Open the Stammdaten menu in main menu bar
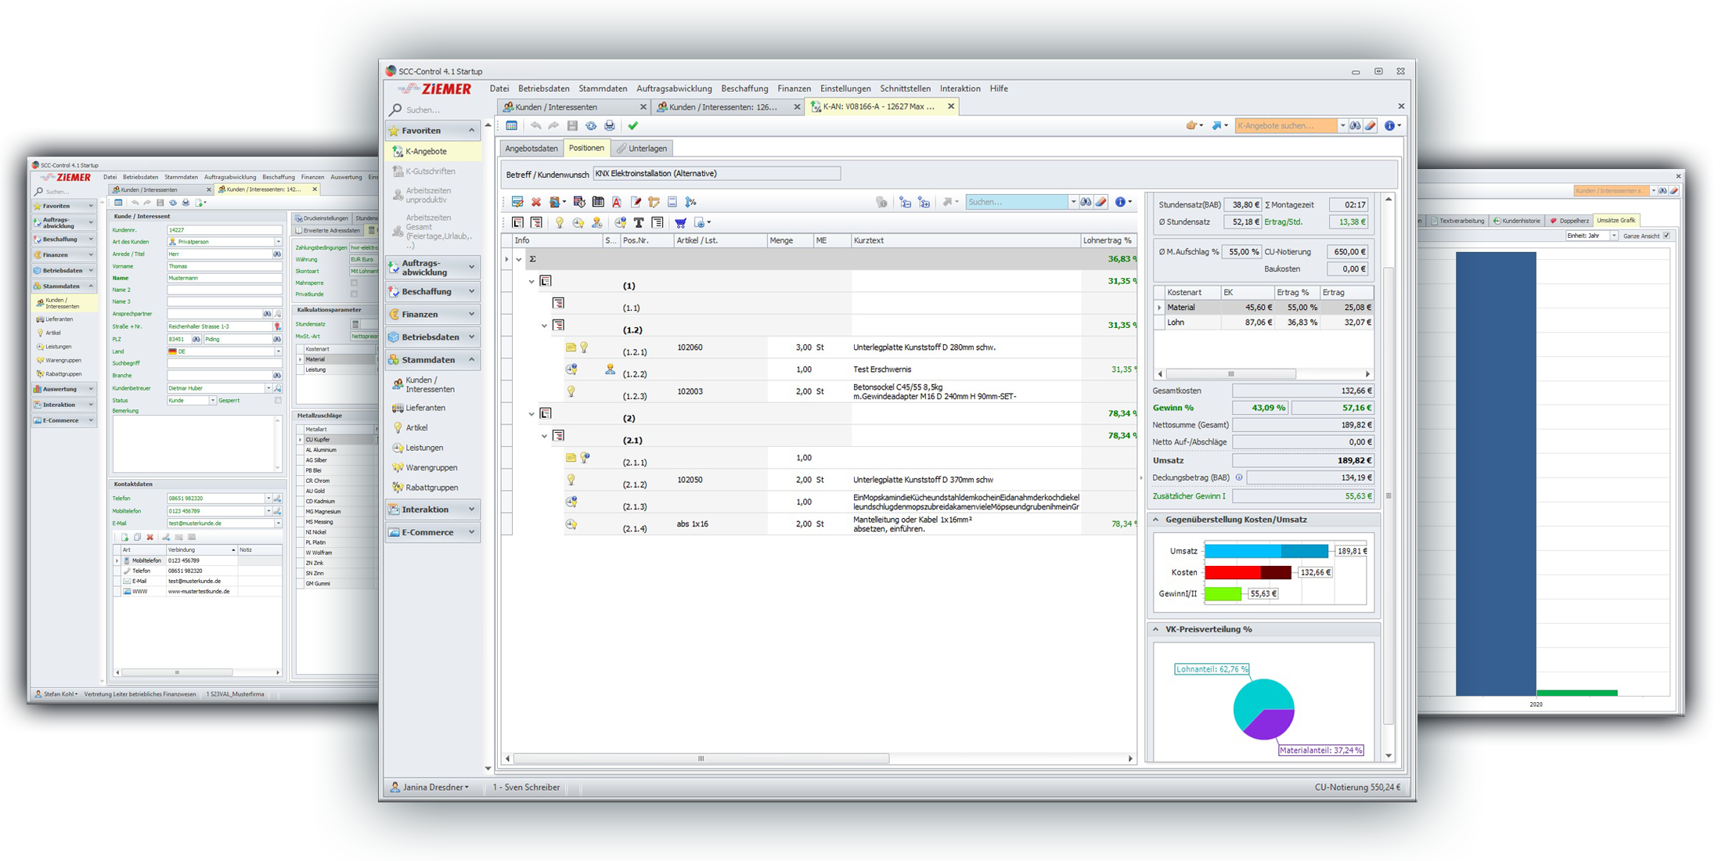1722x861 pixels. (603, 89)
